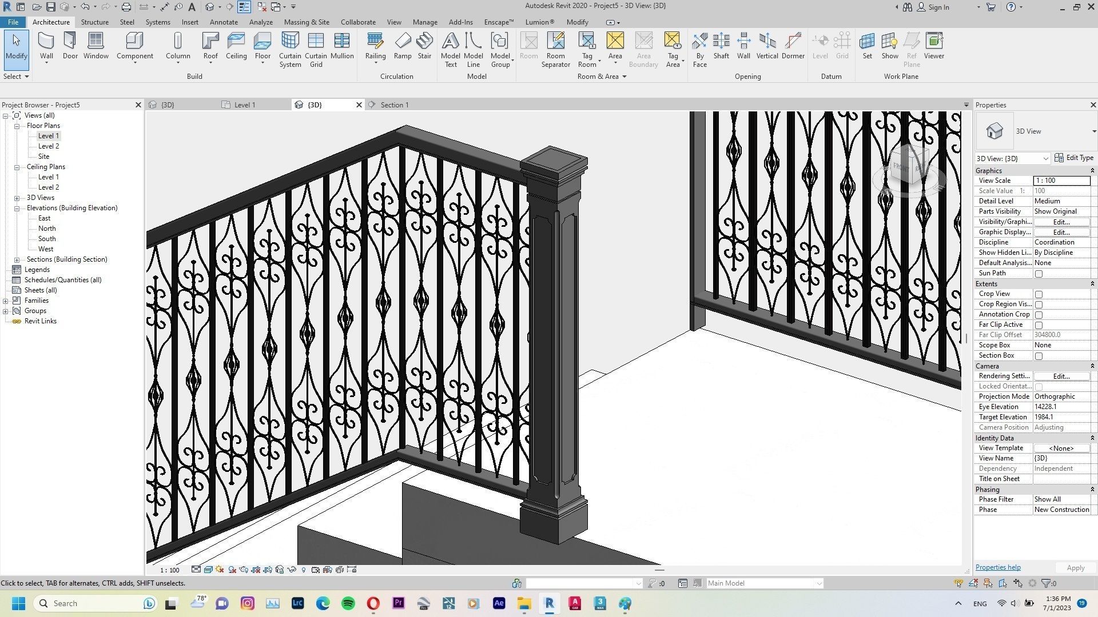Select the Wall tool
The height and width of the screenshot is (617, 1098).
46,46
